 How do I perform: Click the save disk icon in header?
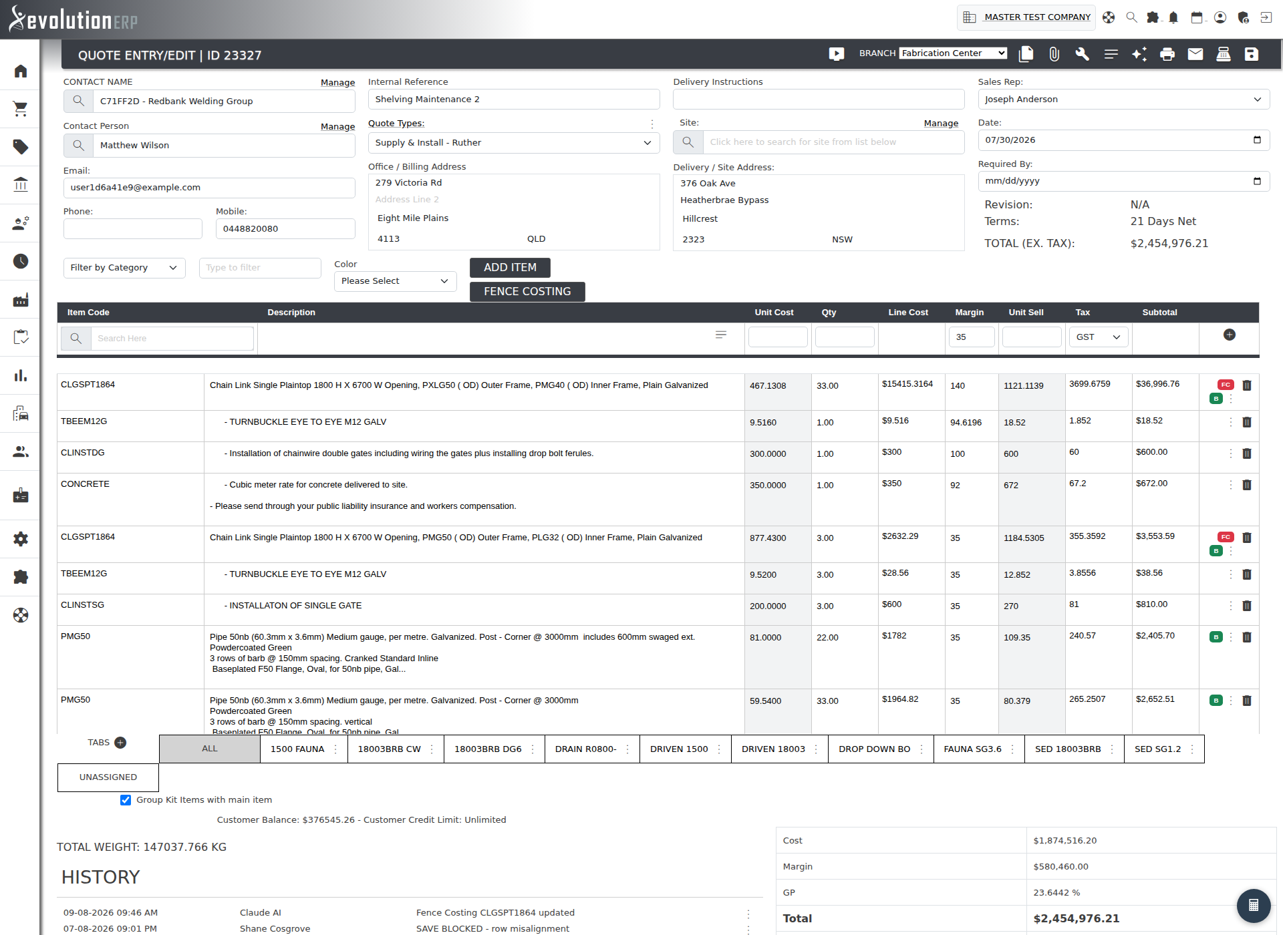1251,54
